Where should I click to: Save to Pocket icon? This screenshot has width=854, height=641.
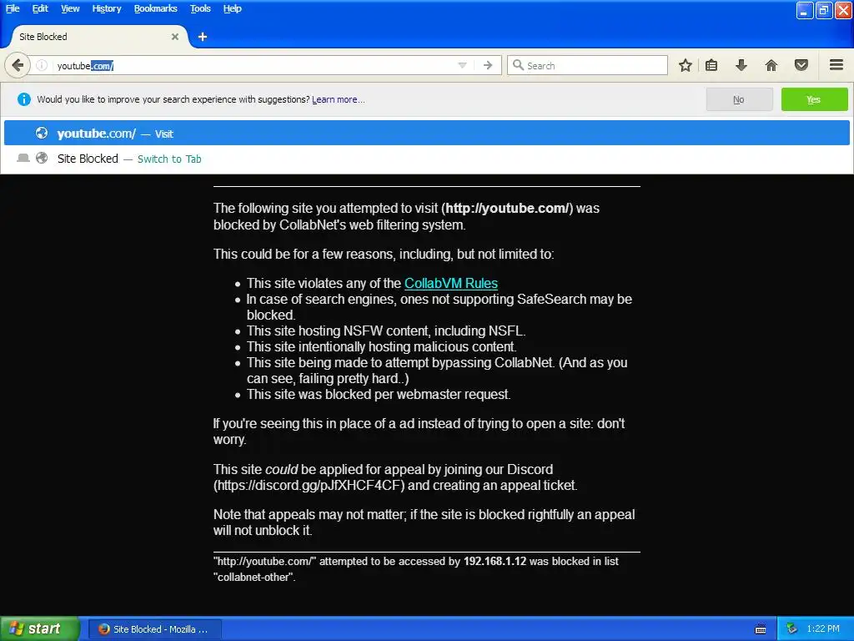[x=801, y=65]
